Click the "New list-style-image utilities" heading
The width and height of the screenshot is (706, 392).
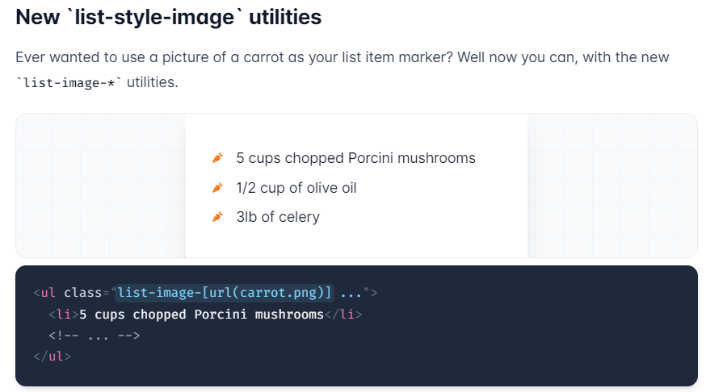pos(168,18)
